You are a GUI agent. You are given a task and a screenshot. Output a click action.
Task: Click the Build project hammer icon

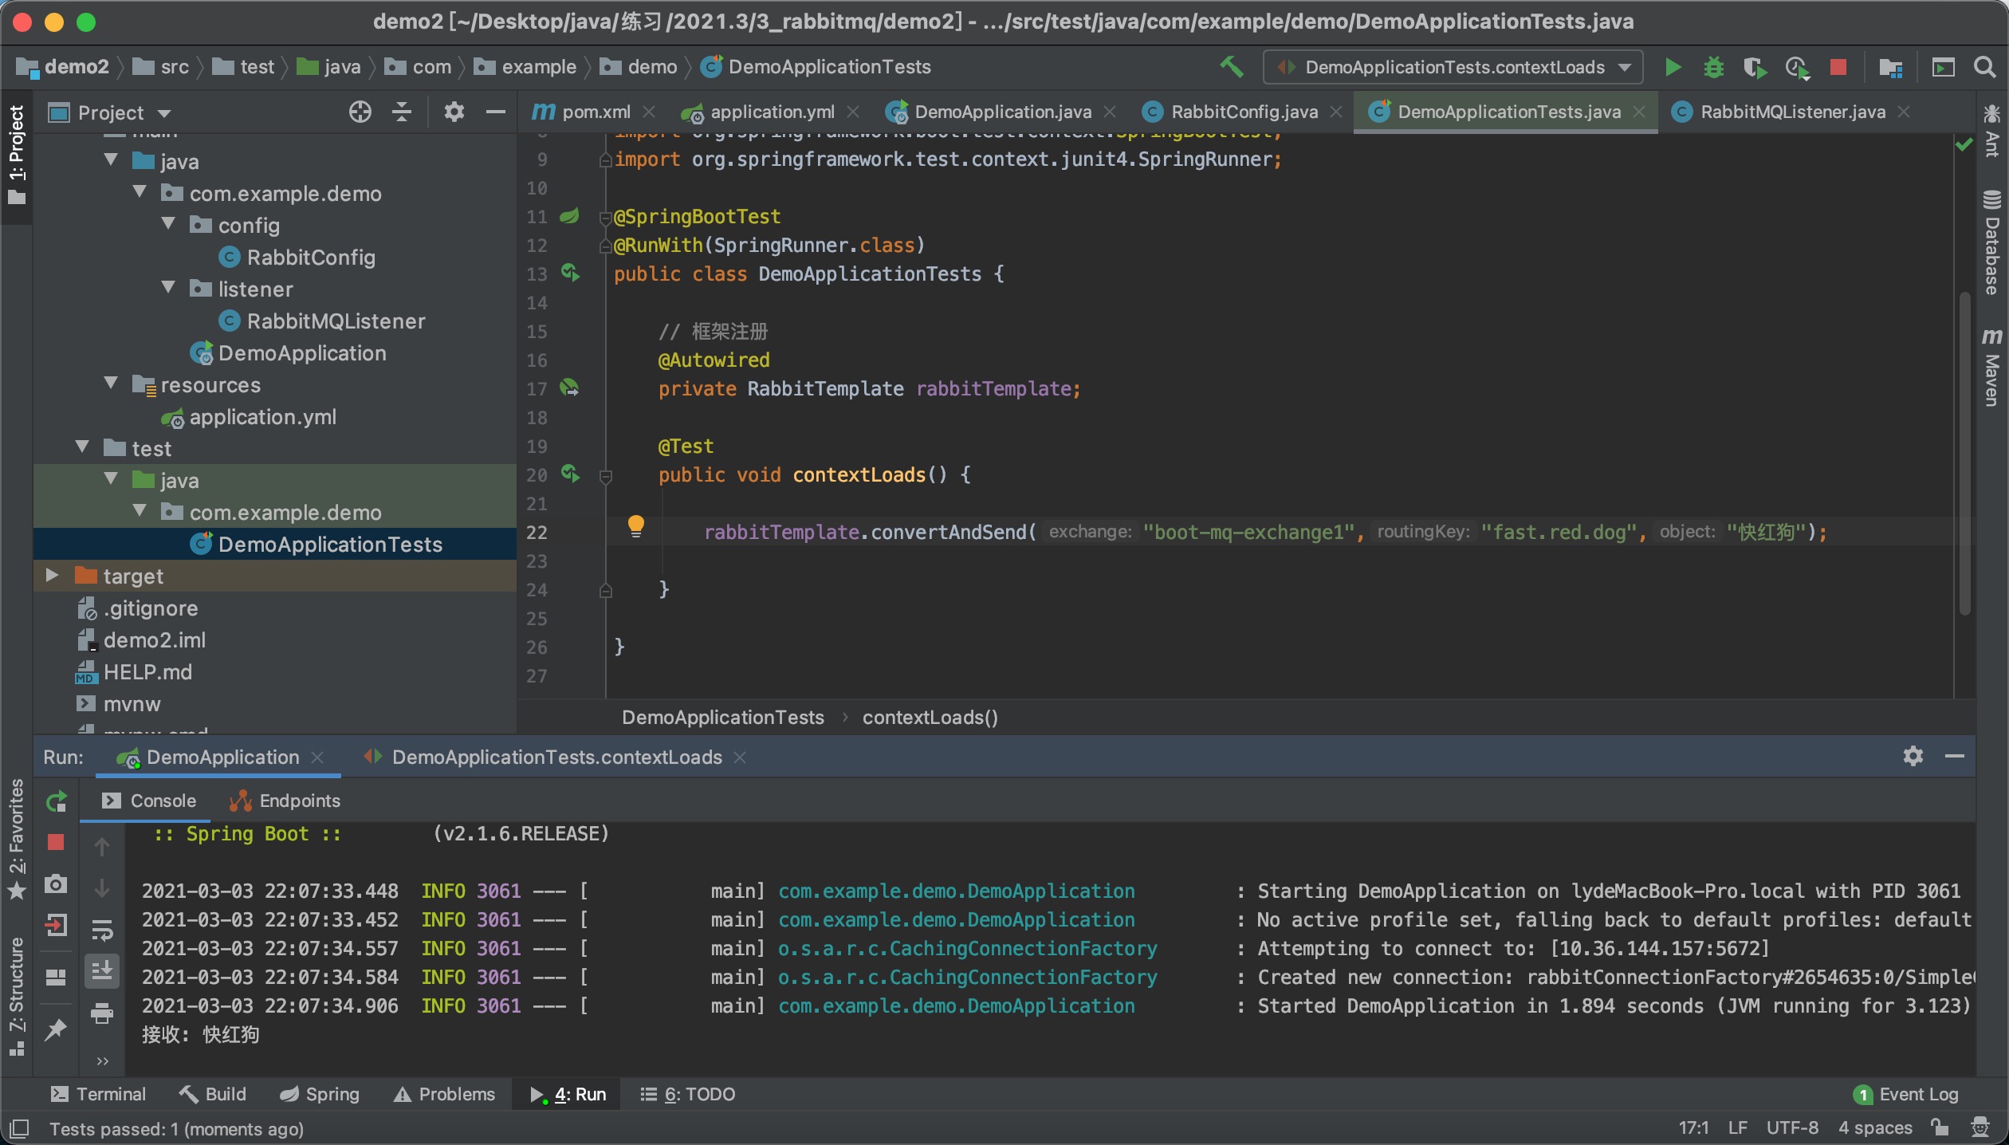click(x=1232, y=67)
